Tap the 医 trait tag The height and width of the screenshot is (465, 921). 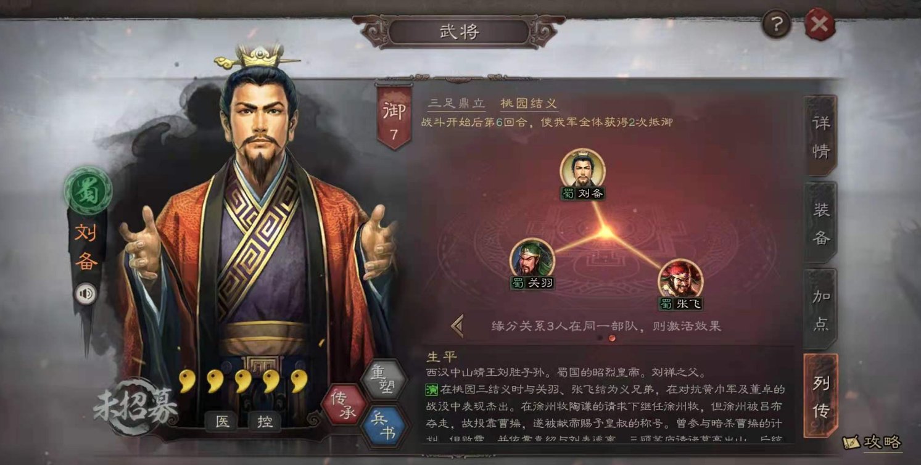point(222,421)
